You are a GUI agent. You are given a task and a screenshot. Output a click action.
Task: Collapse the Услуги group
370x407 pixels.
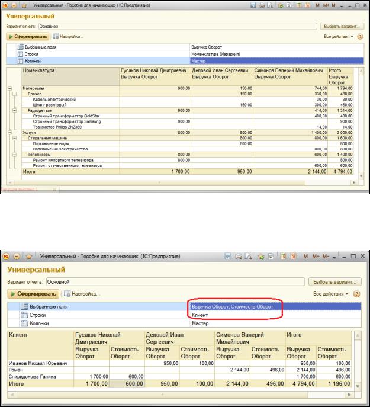point(9,133)
